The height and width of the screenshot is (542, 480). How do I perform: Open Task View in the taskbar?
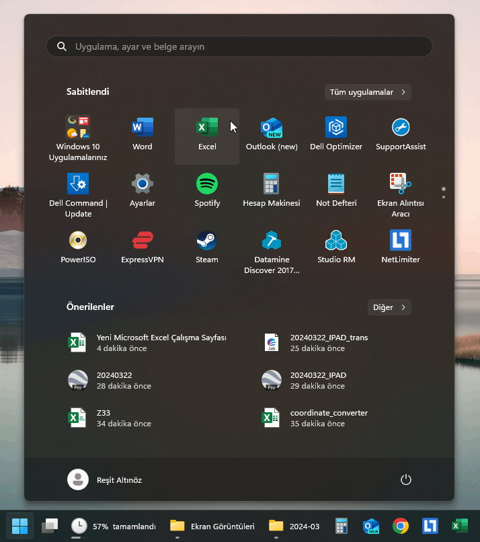tap(50, 526)
